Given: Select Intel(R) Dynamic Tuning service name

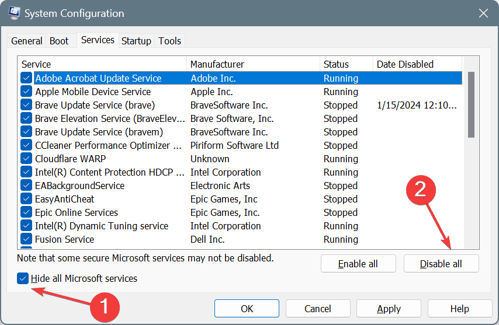Looking at the screenshot, I should 102,226.
